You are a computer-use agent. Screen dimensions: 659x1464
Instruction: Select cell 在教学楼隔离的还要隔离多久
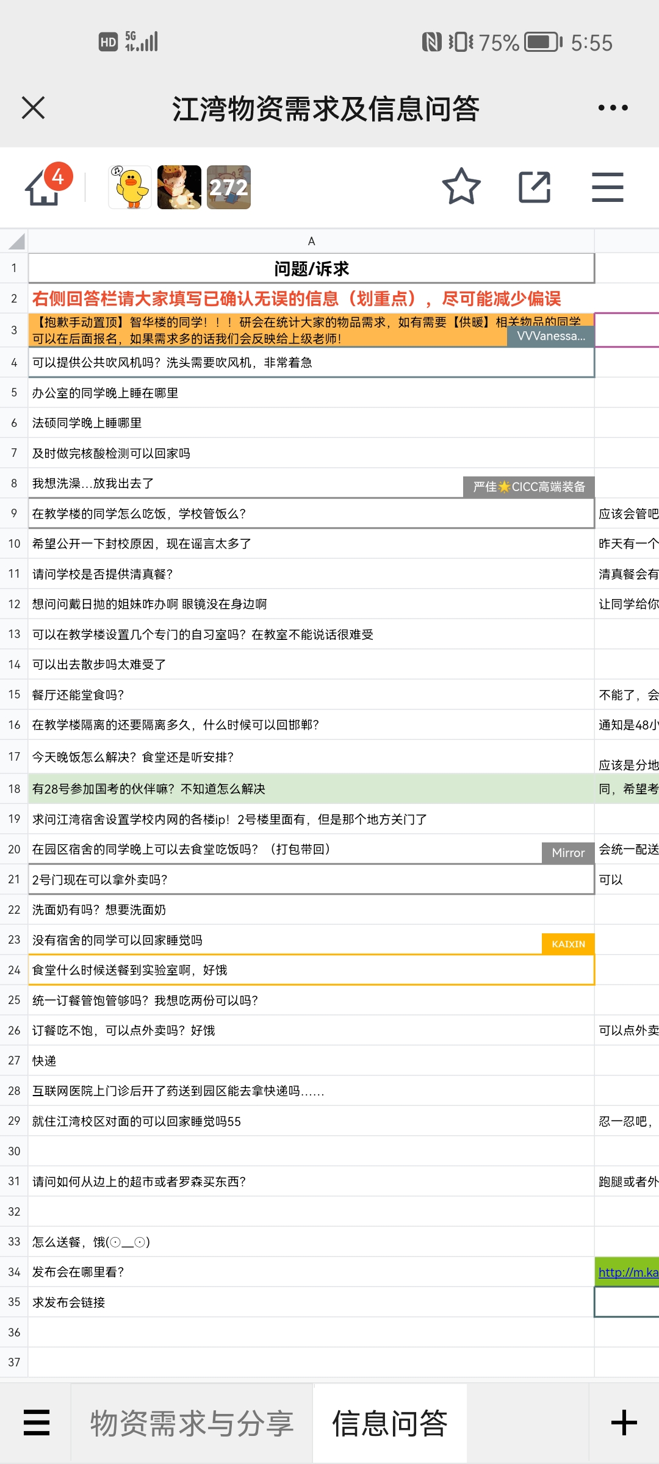(x=311, y=725)
